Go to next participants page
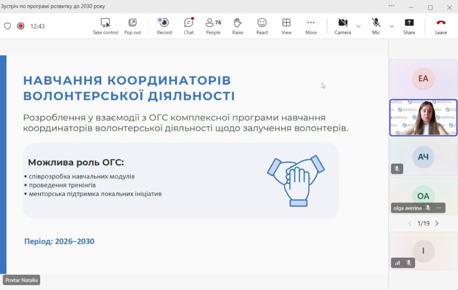The width and height of the screenshot is (458, 290). [437, 223]
